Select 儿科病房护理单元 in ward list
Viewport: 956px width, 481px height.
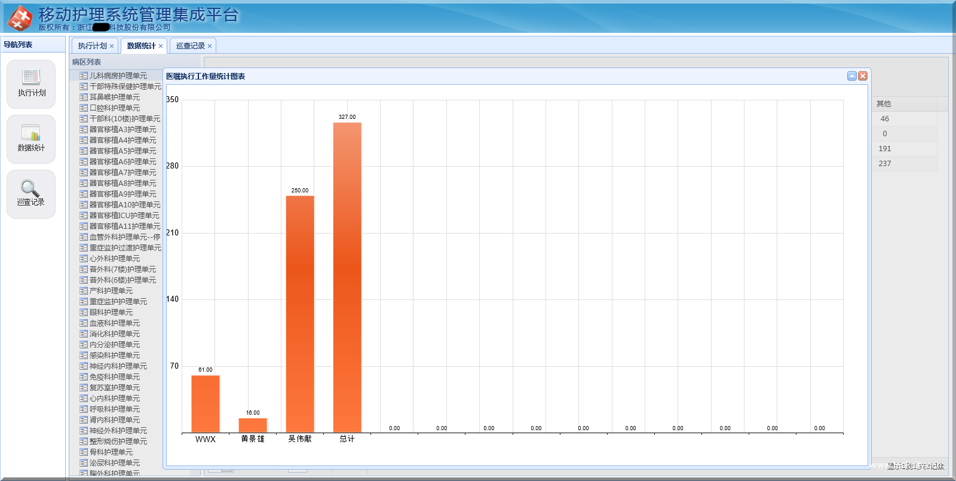118,76
